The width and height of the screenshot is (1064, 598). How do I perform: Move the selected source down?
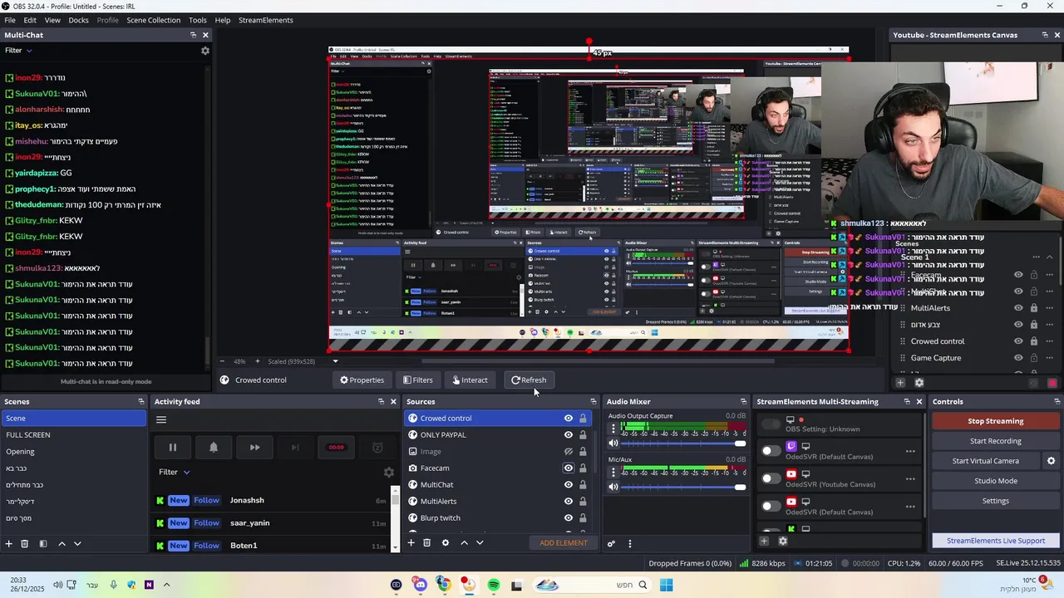pos(480,542)
